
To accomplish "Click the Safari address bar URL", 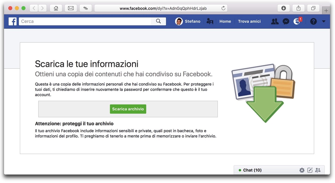I will pos(163,8).
